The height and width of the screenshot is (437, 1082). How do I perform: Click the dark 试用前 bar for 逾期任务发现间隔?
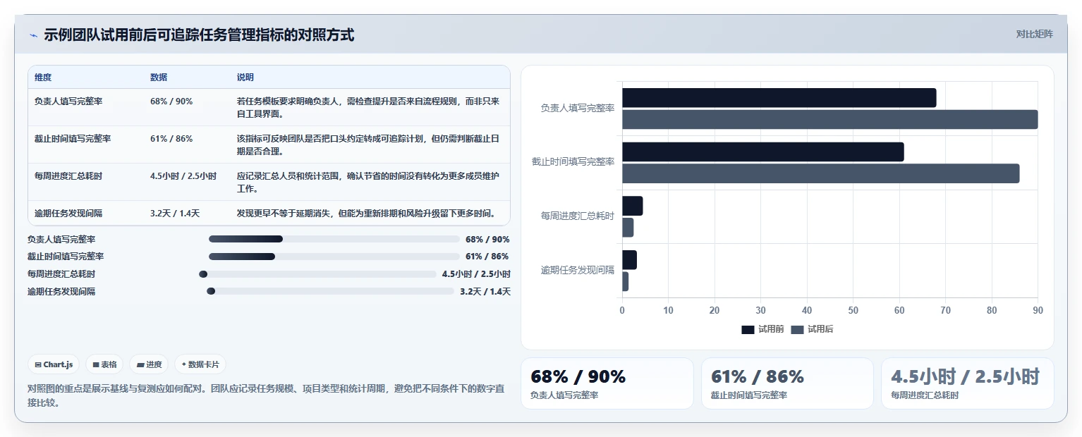[629, 260]
